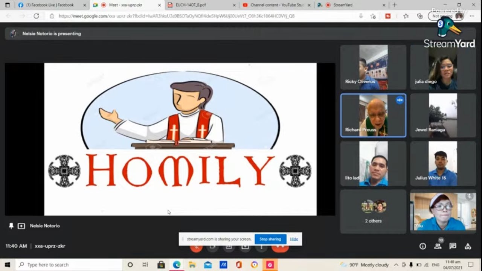This screenshot has height=271, width=482.
Task: Close the StreamYard tab
Action: (x=384, y=5)
